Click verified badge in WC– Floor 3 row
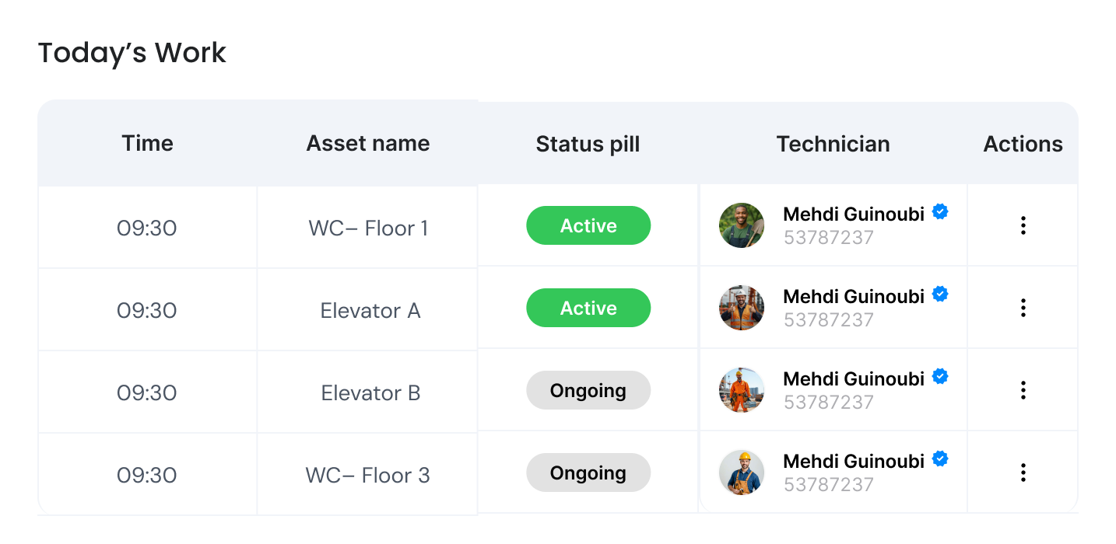1116x544 pixels. pyautogui.click(x=940, y=459)
